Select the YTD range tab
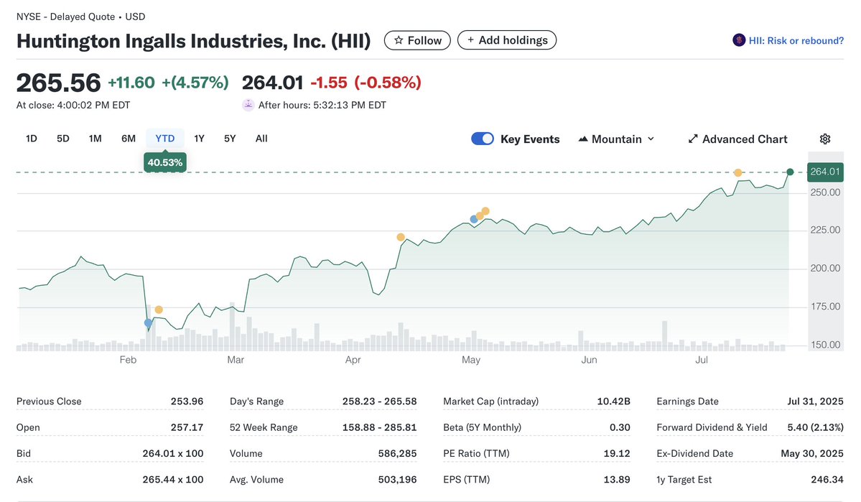861x502 pixels. click(164, 139)
